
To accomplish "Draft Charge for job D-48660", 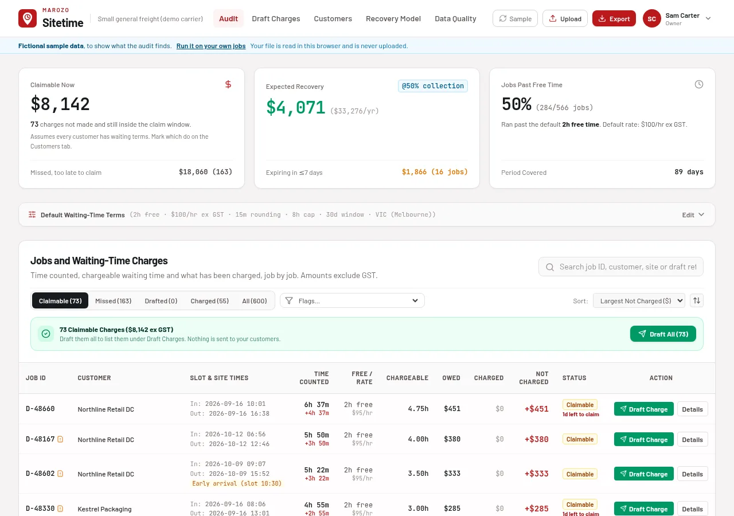I will pyautogui.click(x=643, y=409).
